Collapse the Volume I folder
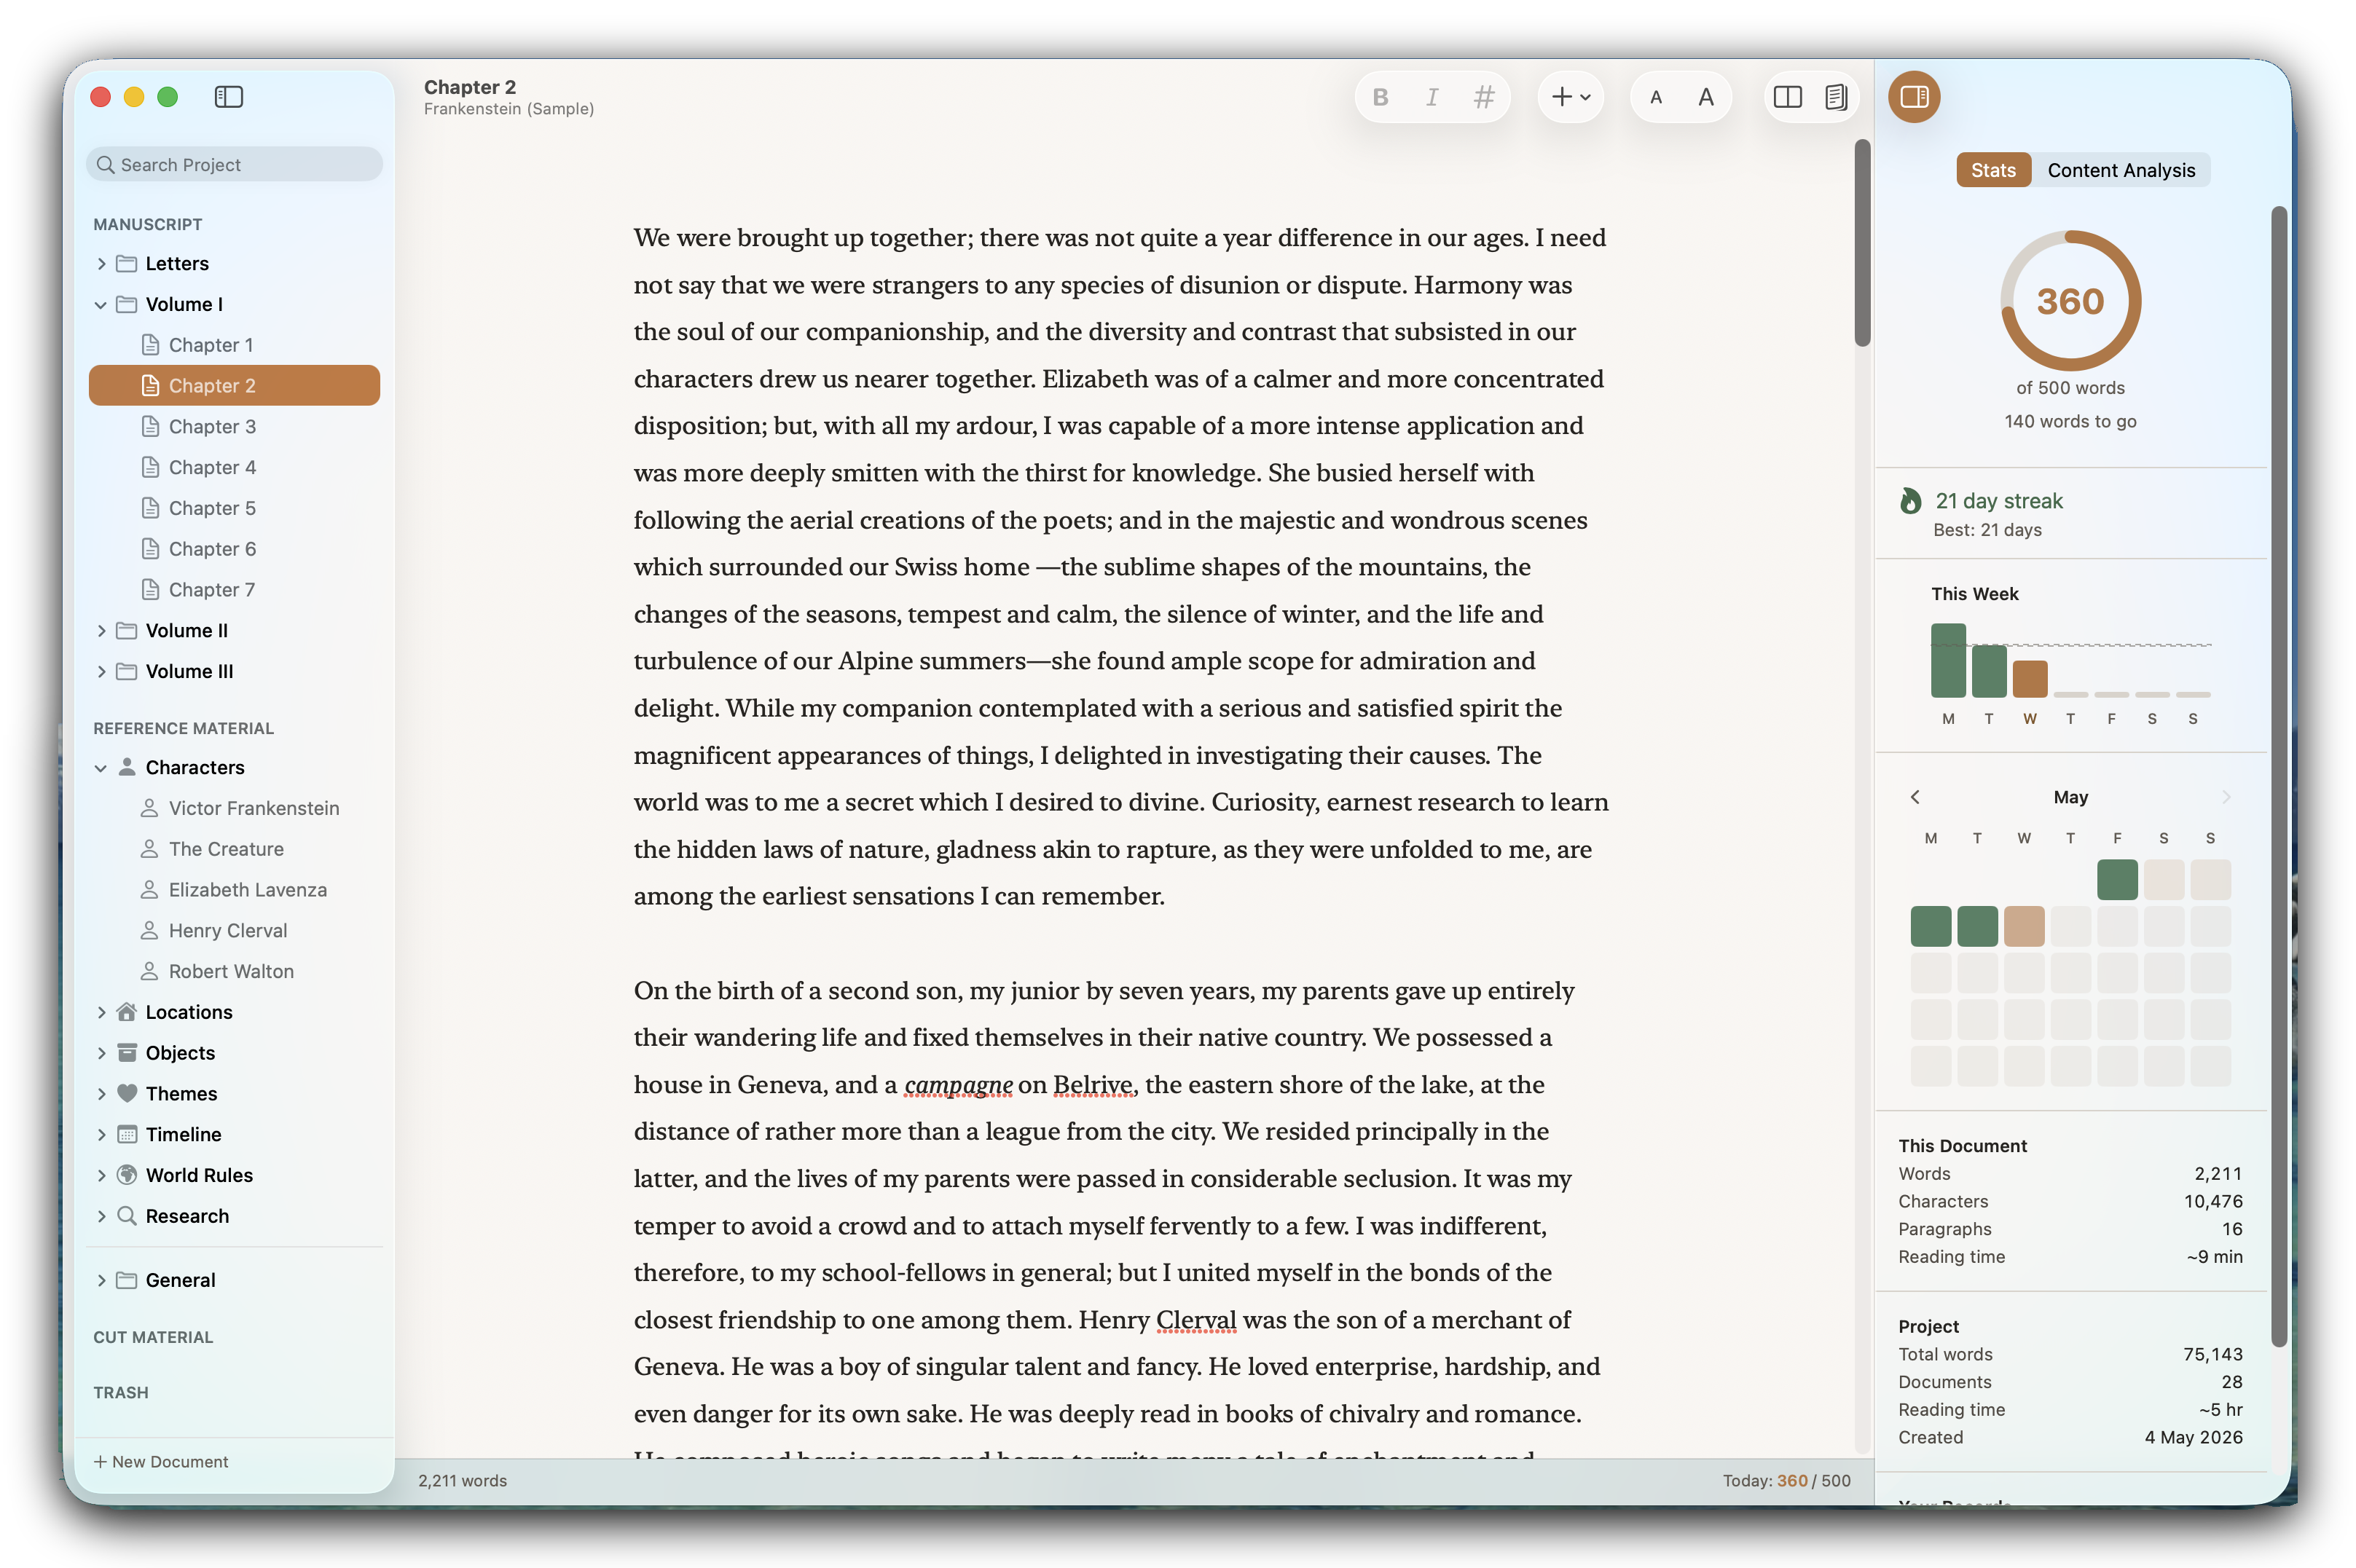The width and height of the screenshot is (2356, 1568). click(101, 305)
